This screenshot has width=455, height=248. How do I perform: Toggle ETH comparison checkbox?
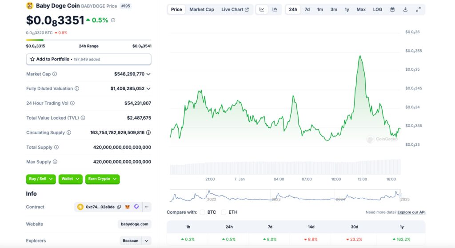[224, 212]
